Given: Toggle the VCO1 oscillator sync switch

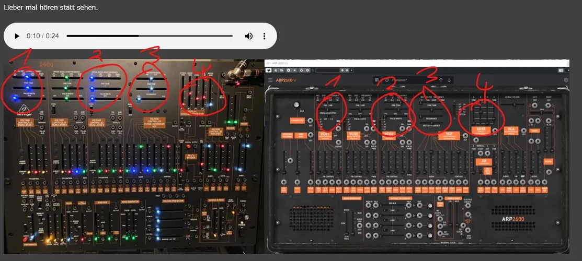Looking at the screenshot, I should point(327,116).
